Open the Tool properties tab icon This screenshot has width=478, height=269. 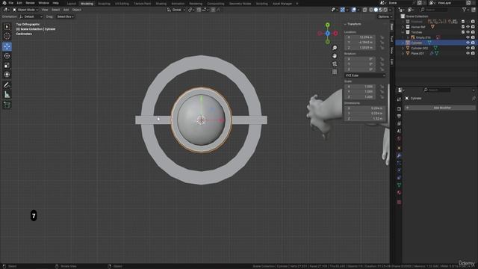pyautogui.click(x=399, y=99)
